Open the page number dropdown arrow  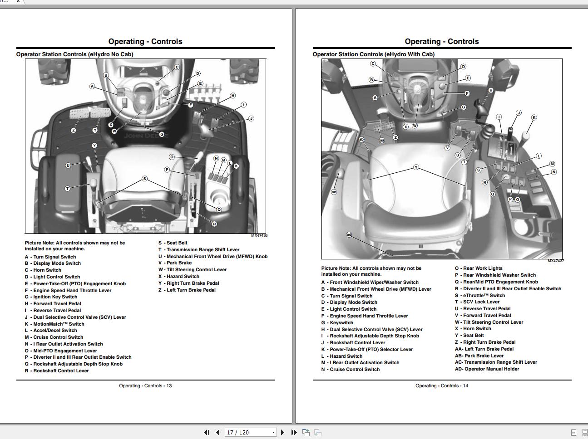[273, 433]
